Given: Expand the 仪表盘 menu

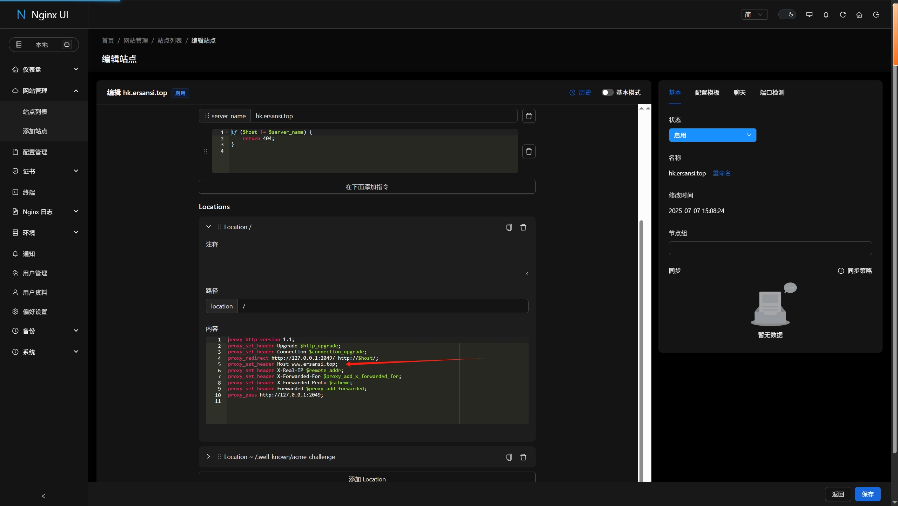Looking at the screenshot, I should [44, 69].
